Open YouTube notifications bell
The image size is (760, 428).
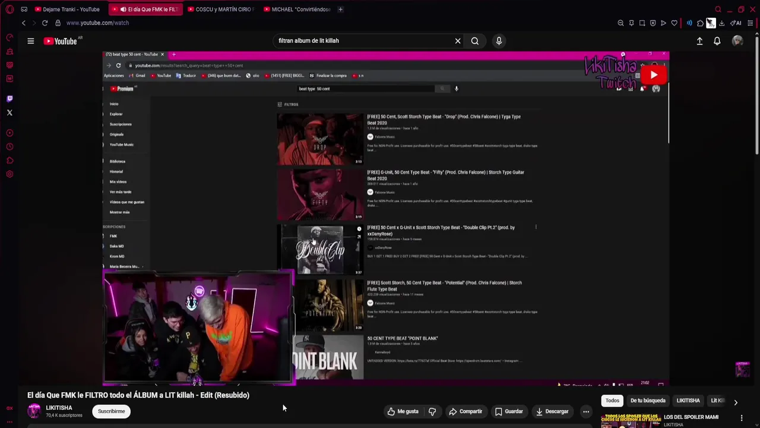coord(717,41)
